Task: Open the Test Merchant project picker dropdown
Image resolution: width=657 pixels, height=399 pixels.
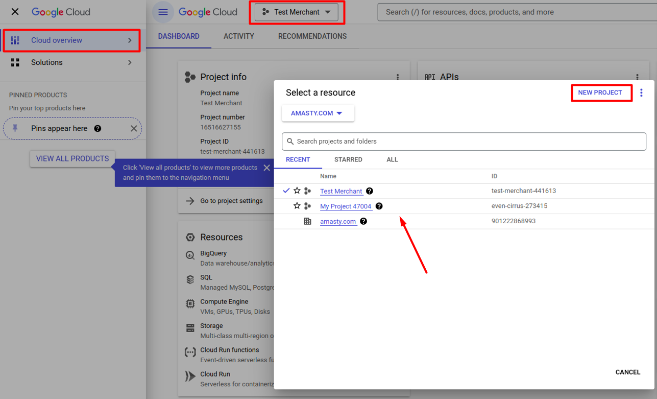Action: tap(297, 12)
